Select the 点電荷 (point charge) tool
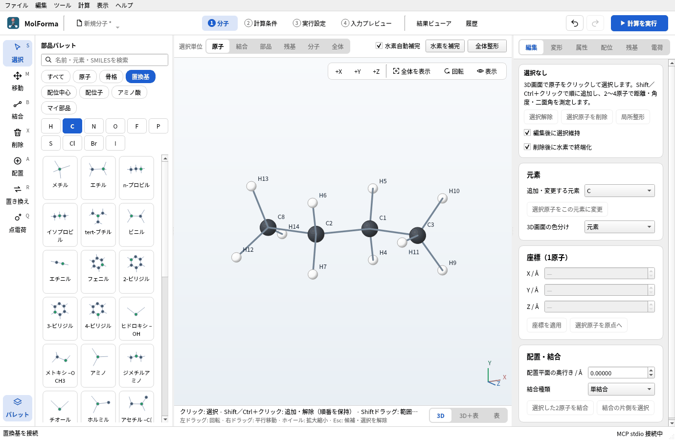 click(18, 223)
